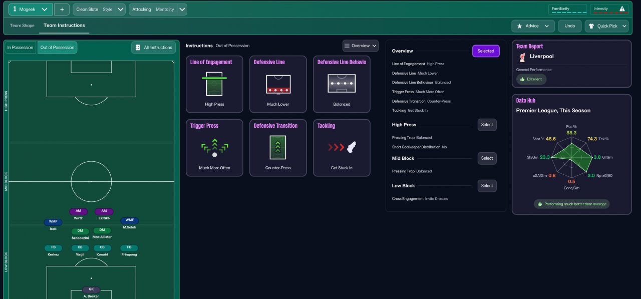Open the Defensive Line Behaviour Balanced icon
Viewport: 641px width, 299px height.
342,84
